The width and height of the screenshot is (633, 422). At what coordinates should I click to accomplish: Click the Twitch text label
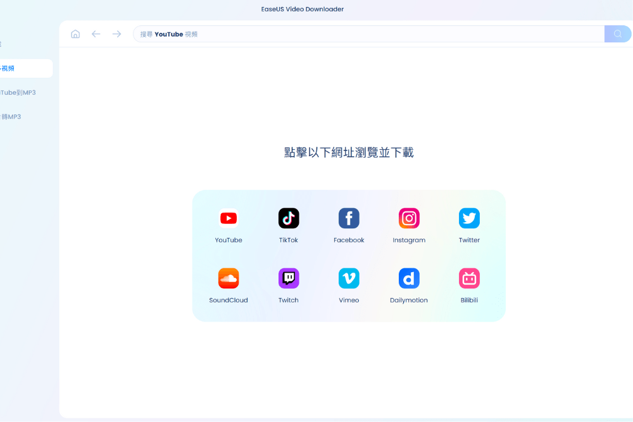pos(289,300)
